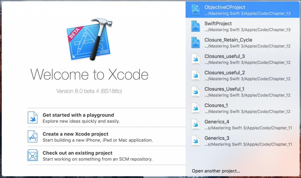The image size is (301, 178).
Task: Open the Closure_Retain_Cycle recent project
Action: coord(242,43)
